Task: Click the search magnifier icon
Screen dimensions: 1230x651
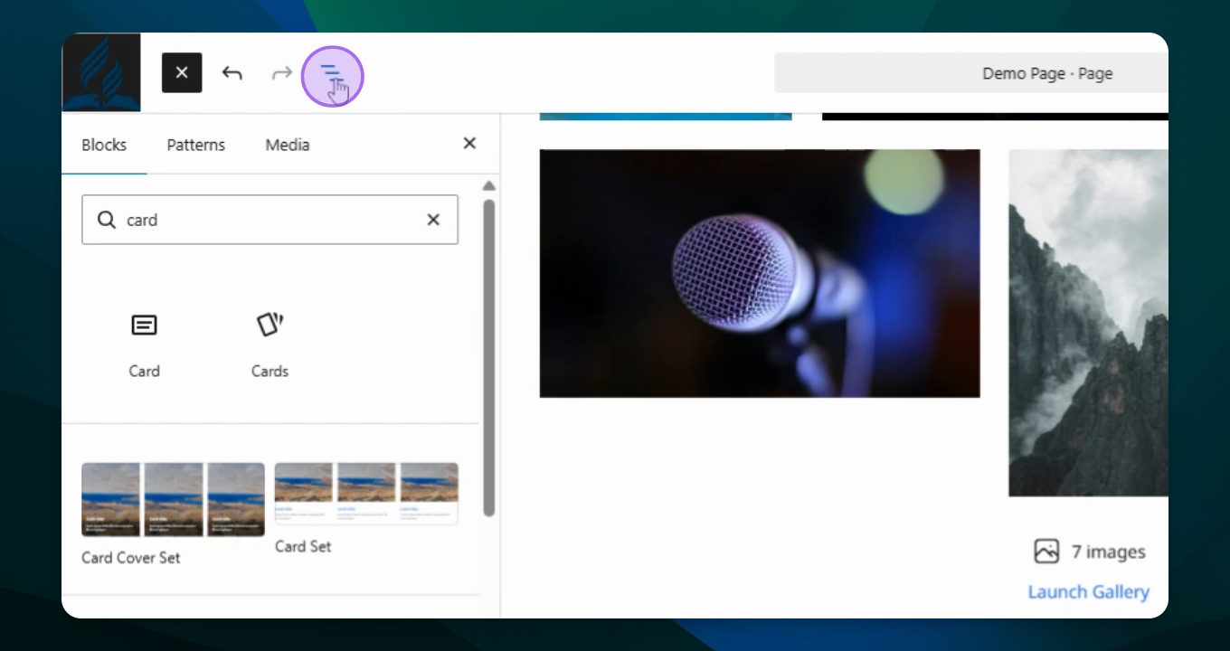Action: [x=107, y=220]
